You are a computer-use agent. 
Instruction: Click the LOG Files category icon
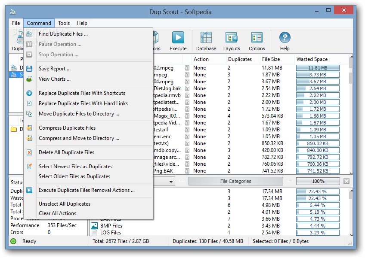pos(94,232)
